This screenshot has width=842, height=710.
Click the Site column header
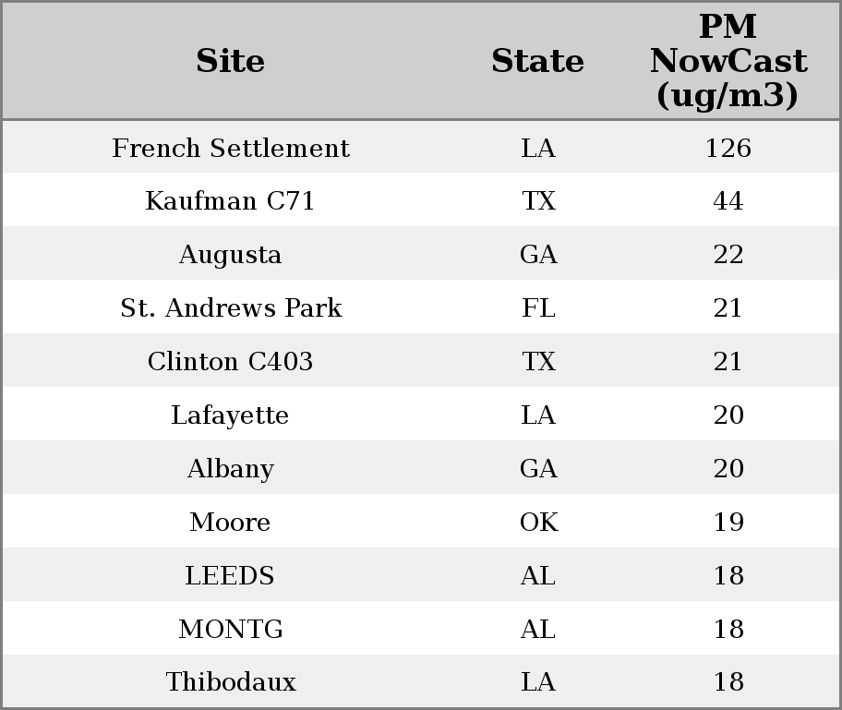[230, 62]
